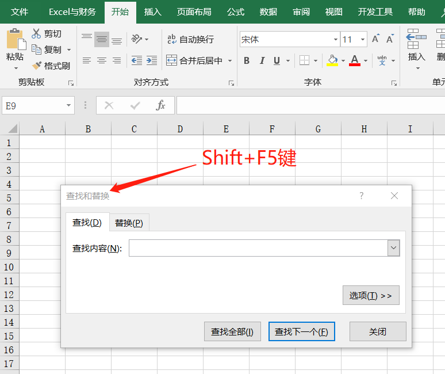Toggle bold formatting

(x=247, y=60)
